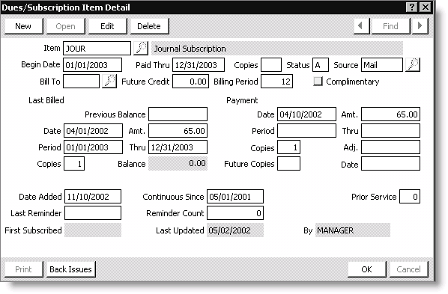Select the empty Payment Thru field

click(390, 131)
